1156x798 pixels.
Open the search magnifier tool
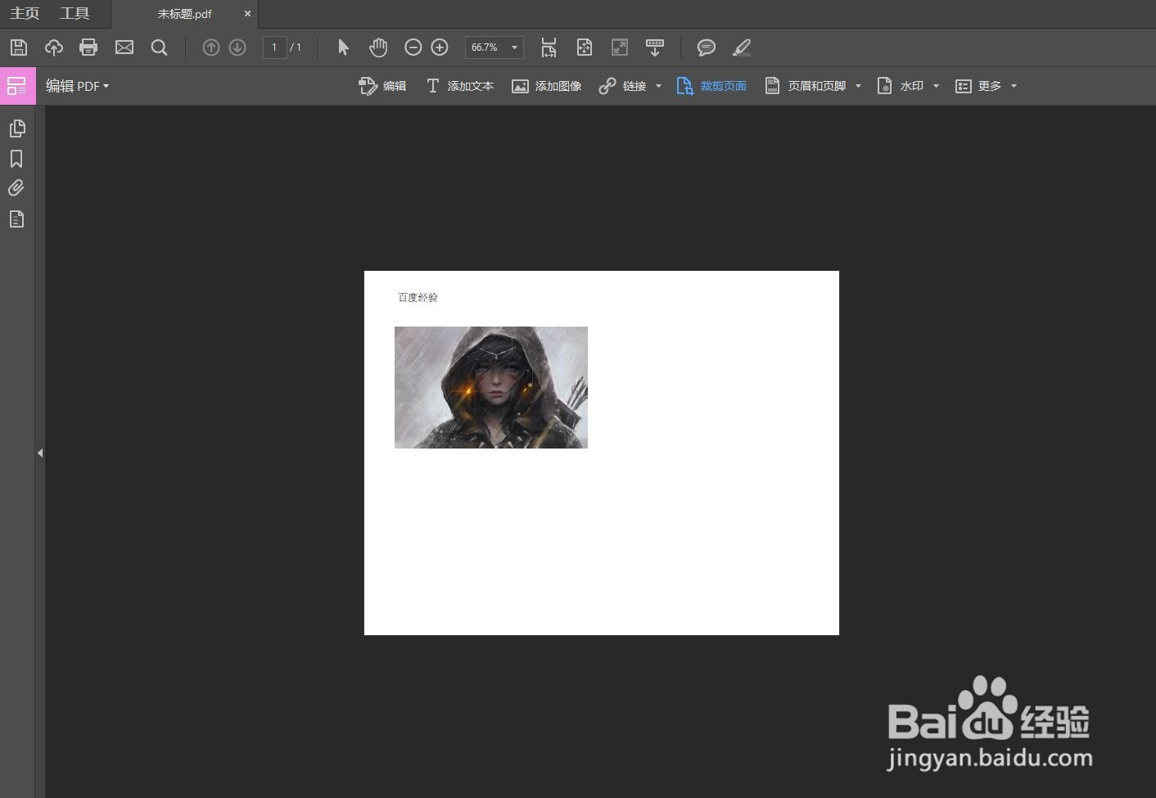pyautogui.click(x=160, y=47)
